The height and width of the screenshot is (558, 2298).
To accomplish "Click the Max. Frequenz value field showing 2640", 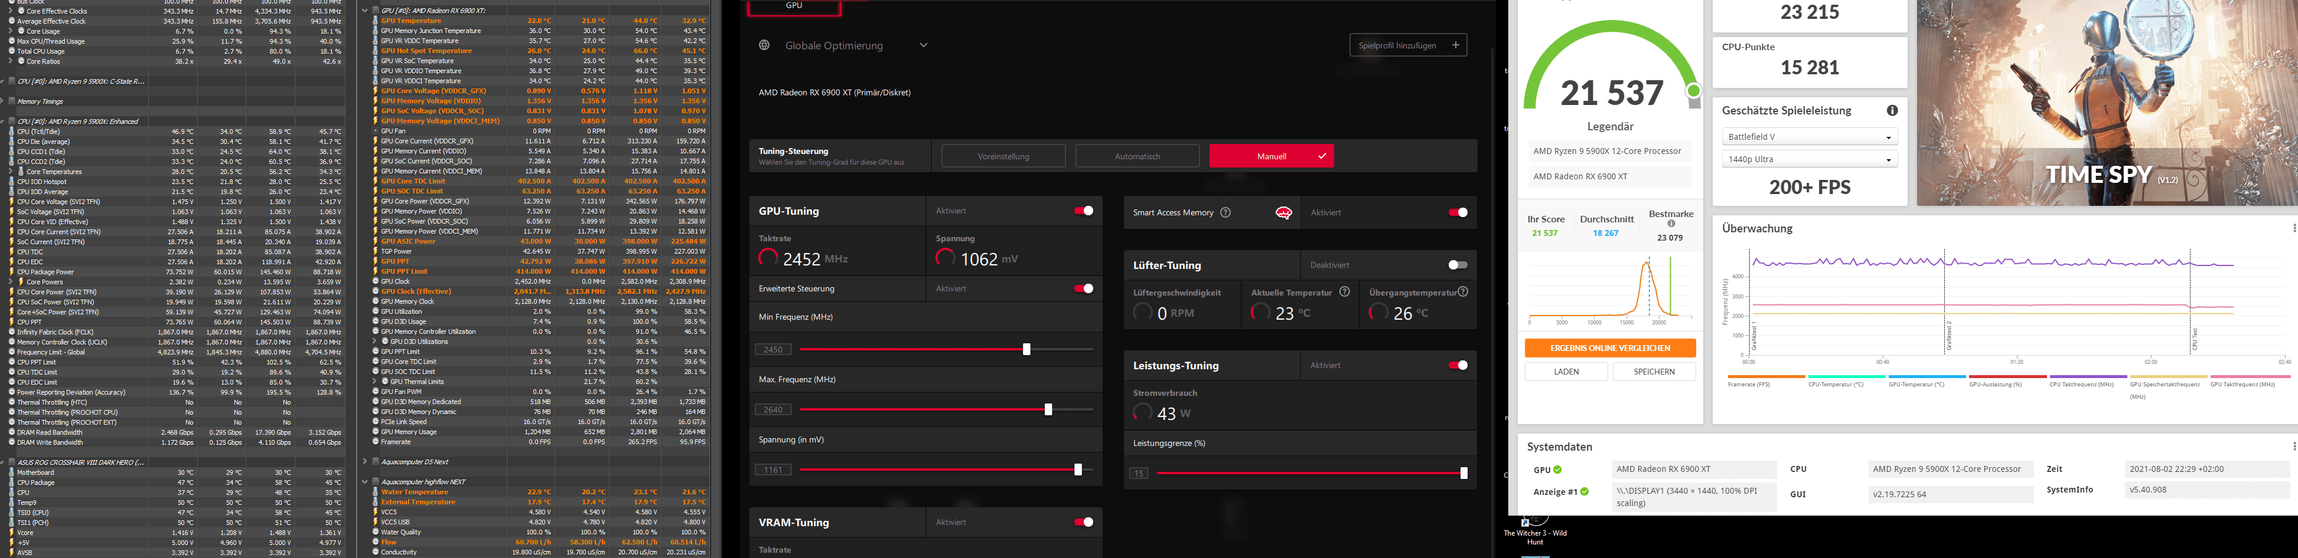I will (774, 409).
